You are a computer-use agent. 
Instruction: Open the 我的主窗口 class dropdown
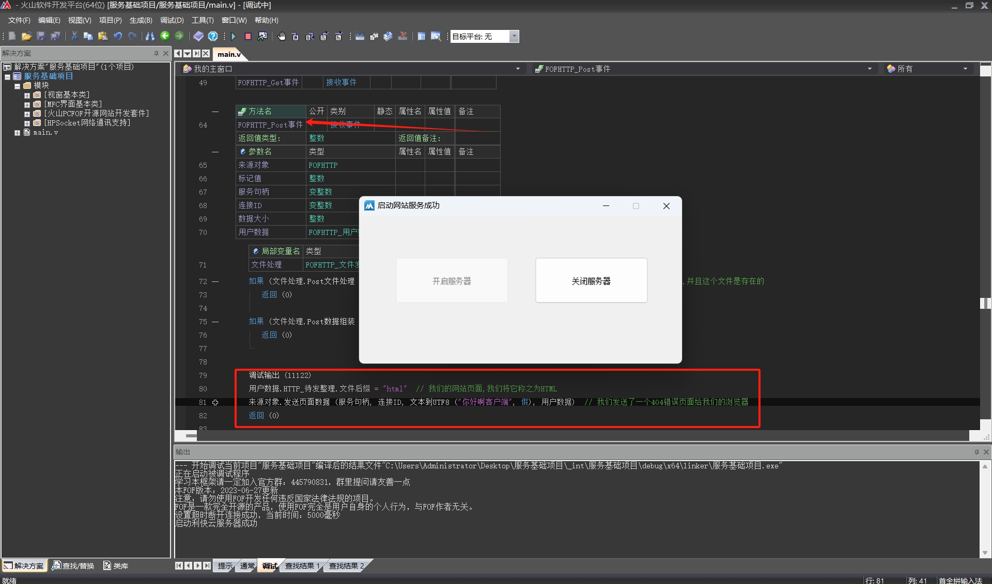518,69
